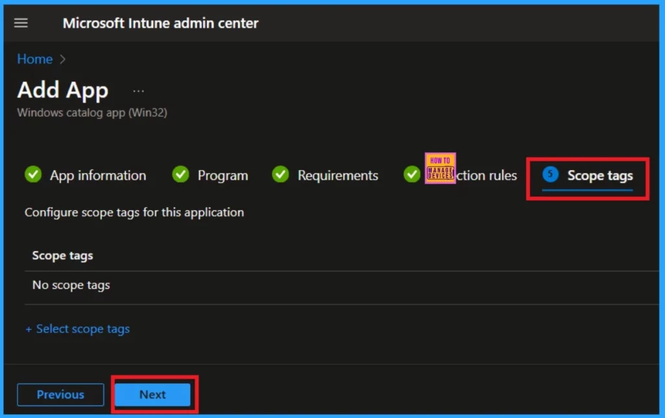Switch to the Detection rules tab
The width and height of the screenshot is (665, 418).
coord(460,175)
